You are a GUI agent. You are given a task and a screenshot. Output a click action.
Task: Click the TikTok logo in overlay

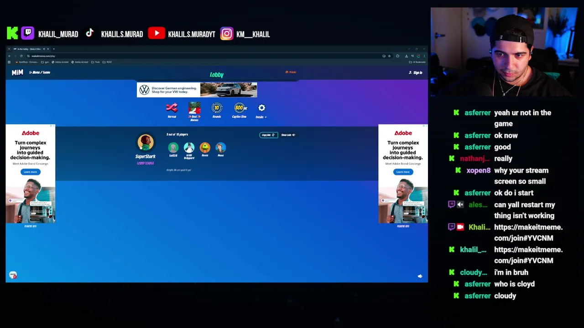(x=89, y=33)
